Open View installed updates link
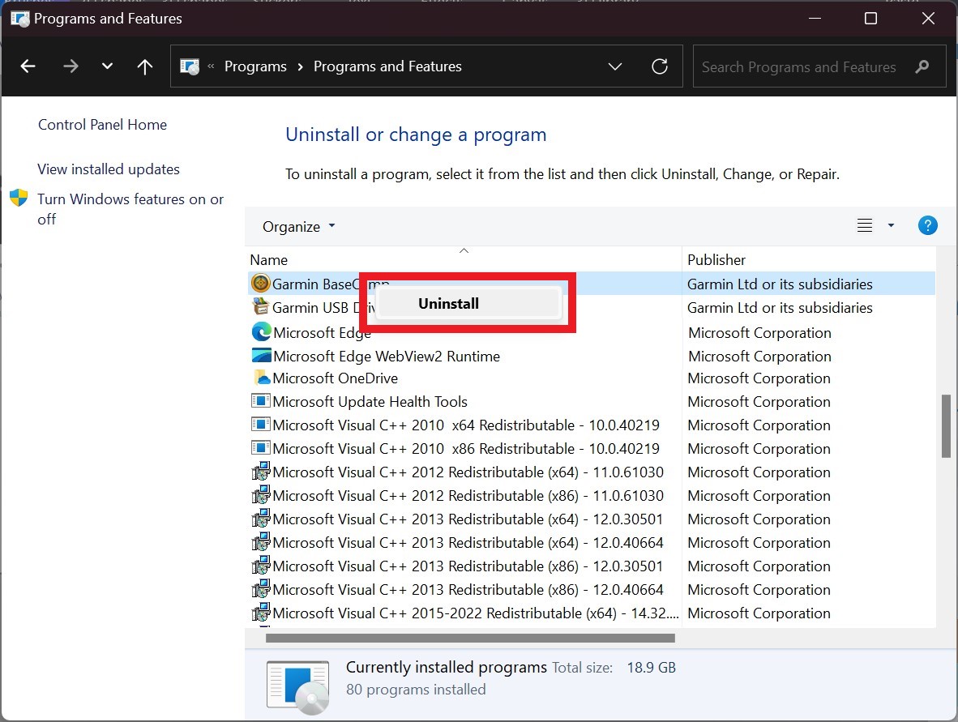 (x=109, y=169)
